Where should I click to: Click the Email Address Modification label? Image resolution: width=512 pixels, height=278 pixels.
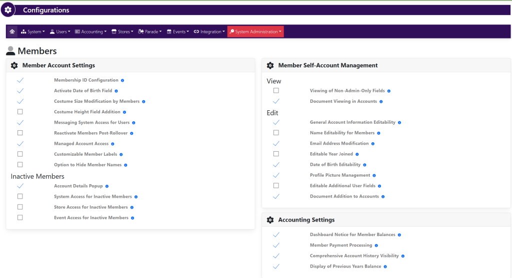tap(339, 144)
